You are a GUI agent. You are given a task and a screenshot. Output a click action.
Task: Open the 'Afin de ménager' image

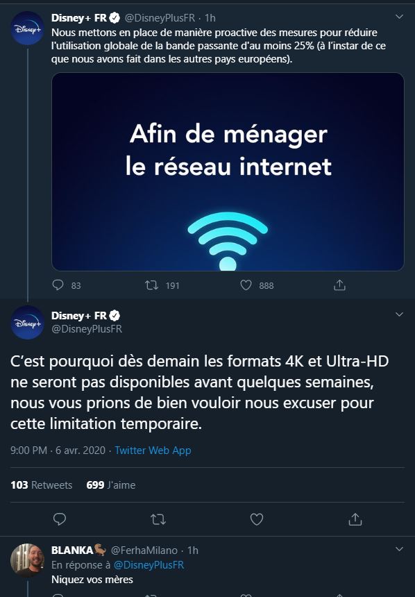(228, 171)
